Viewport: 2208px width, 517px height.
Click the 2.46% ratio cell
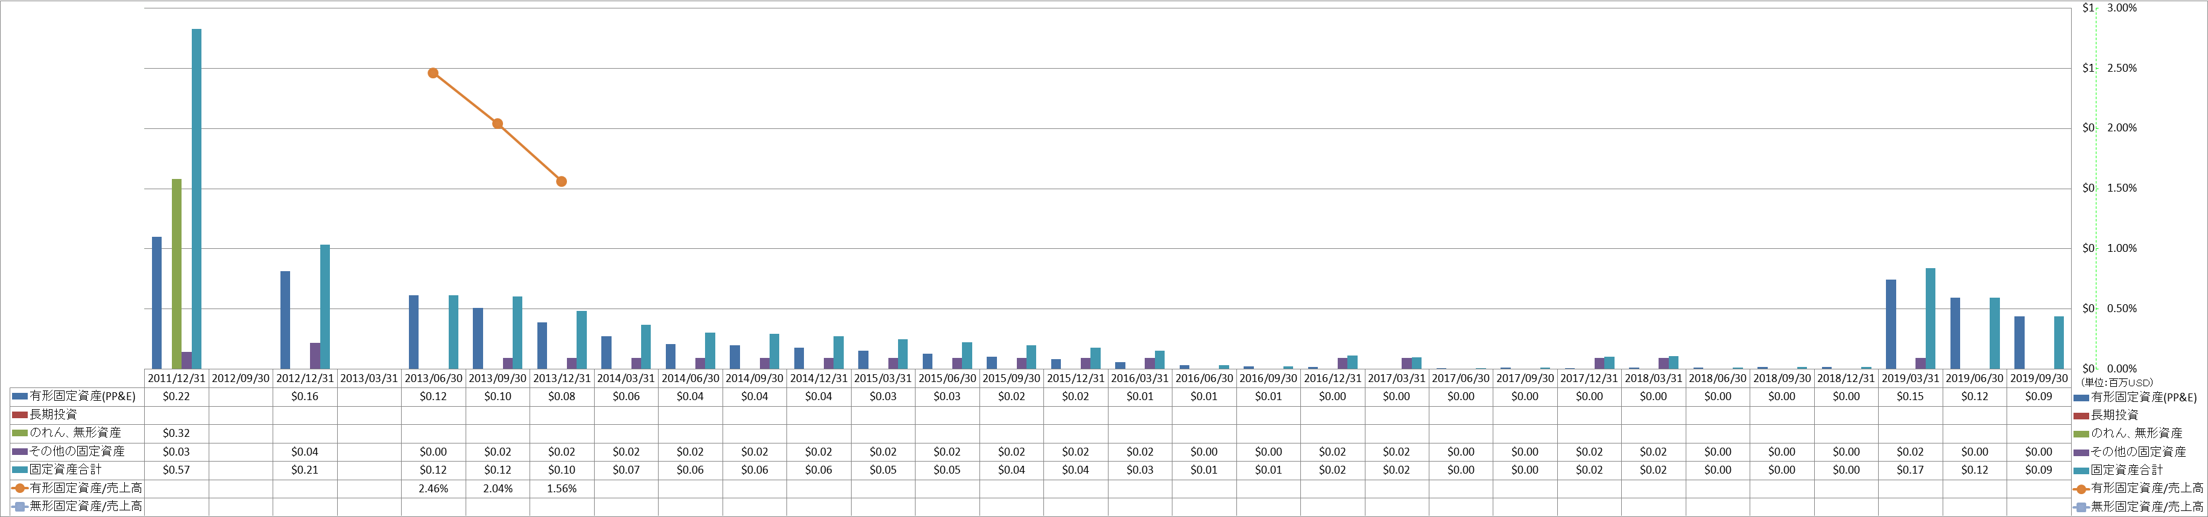click(x=434, y=489)
